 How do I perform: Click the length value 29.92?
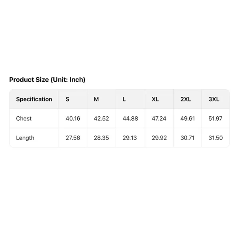[159, 138]
